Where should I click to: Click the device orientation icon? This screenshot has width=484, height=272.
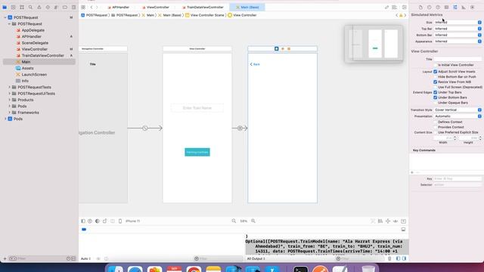pos(105,221)
